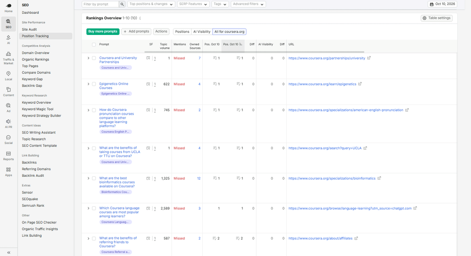The width and height of the screenshot is (471, 256).
Task: Click the search magnifier in prompt filter
Action: pos(122,4)
